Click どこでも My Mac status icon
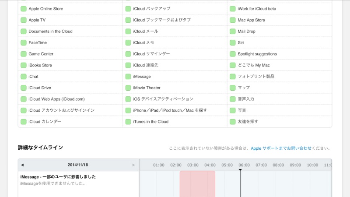This screenshot has height=197, width=350. pos(233,65)
